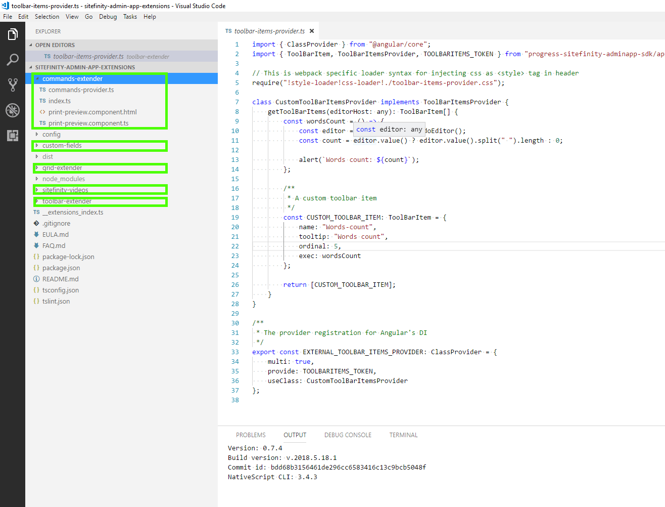Collapse the Open Editors section
665x507 pixels.
(x=55, y=45)
